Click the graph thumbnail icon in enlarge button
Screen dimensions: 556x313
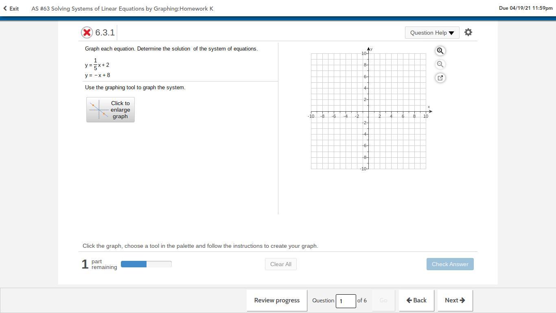click(x=99, y=110)
